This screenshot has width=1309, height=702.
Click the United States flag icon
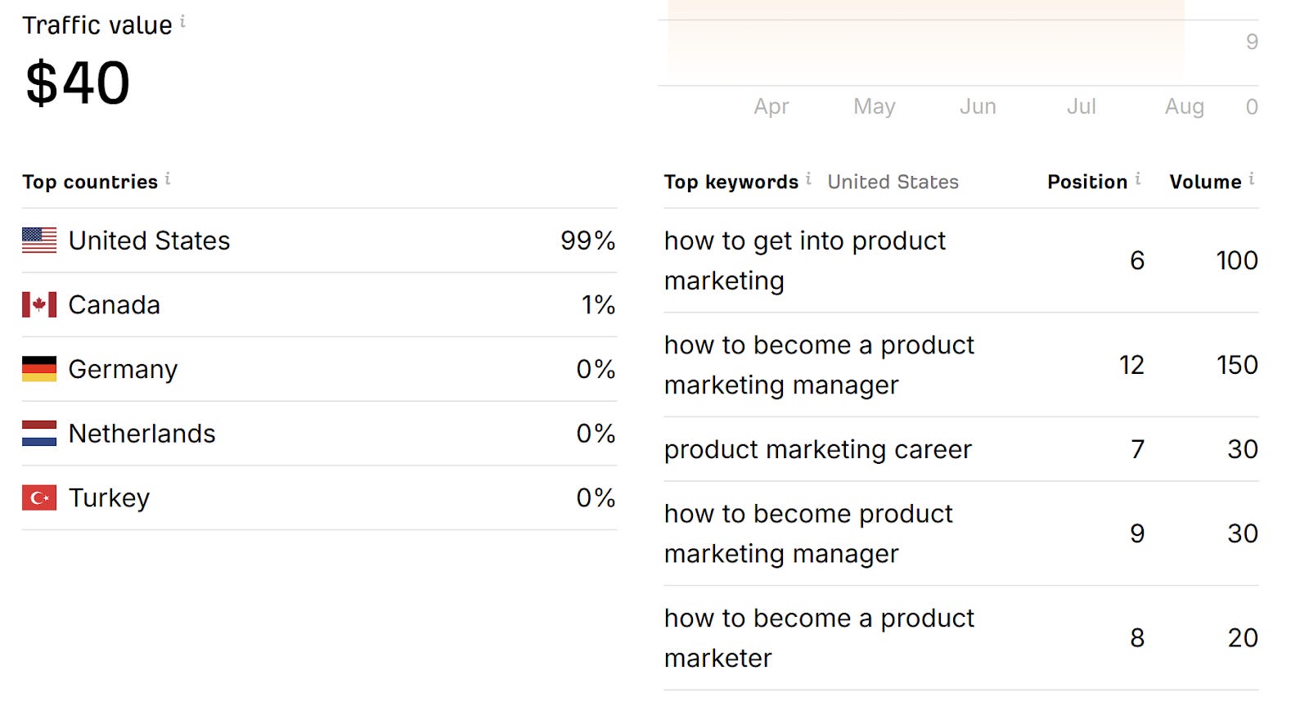pyautogui.click(x=39, y=241)
